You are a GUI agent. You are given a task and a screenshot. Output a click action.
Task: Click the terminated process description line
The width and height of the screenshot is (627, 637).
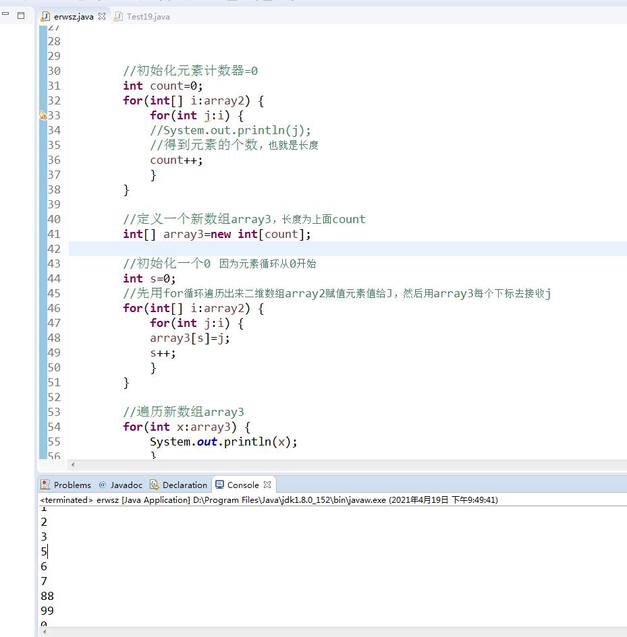(269, 499)
